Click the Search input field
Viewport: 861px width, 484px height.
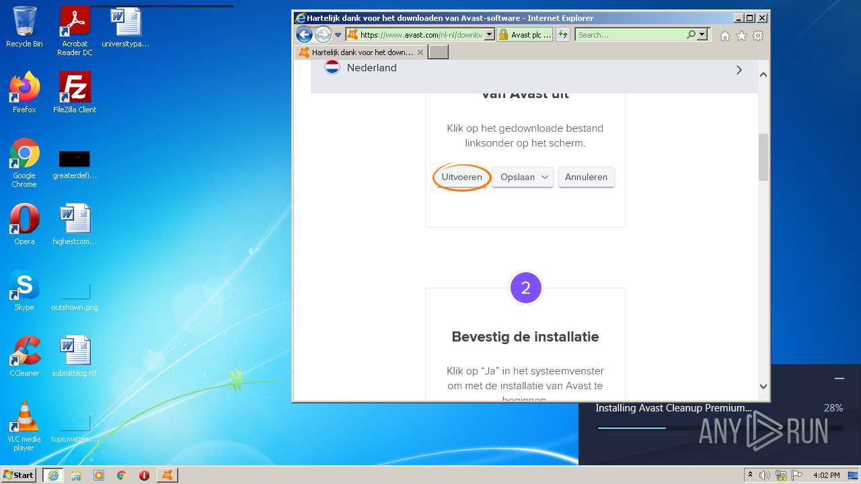coord(630,34)
